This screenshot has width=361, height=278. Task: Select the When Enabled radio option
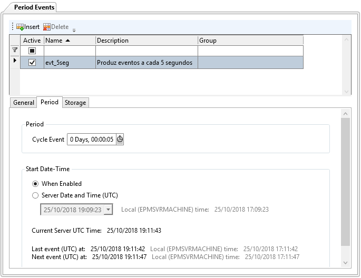pos(35,184)
